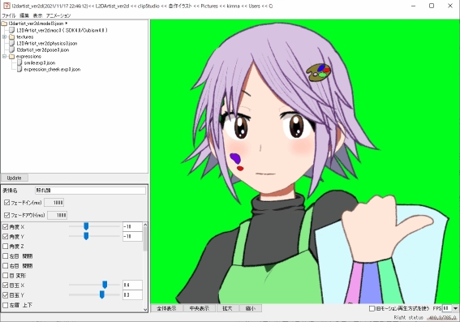Click the 目玉 Y slider handle

tap(102, 294)
